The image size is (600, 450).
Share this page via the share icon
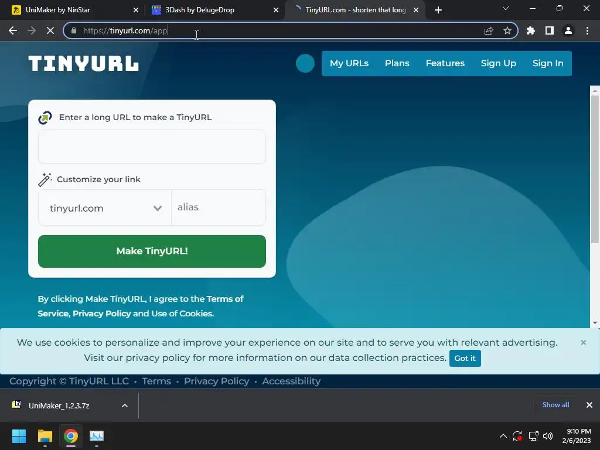[x=489, y=30]
